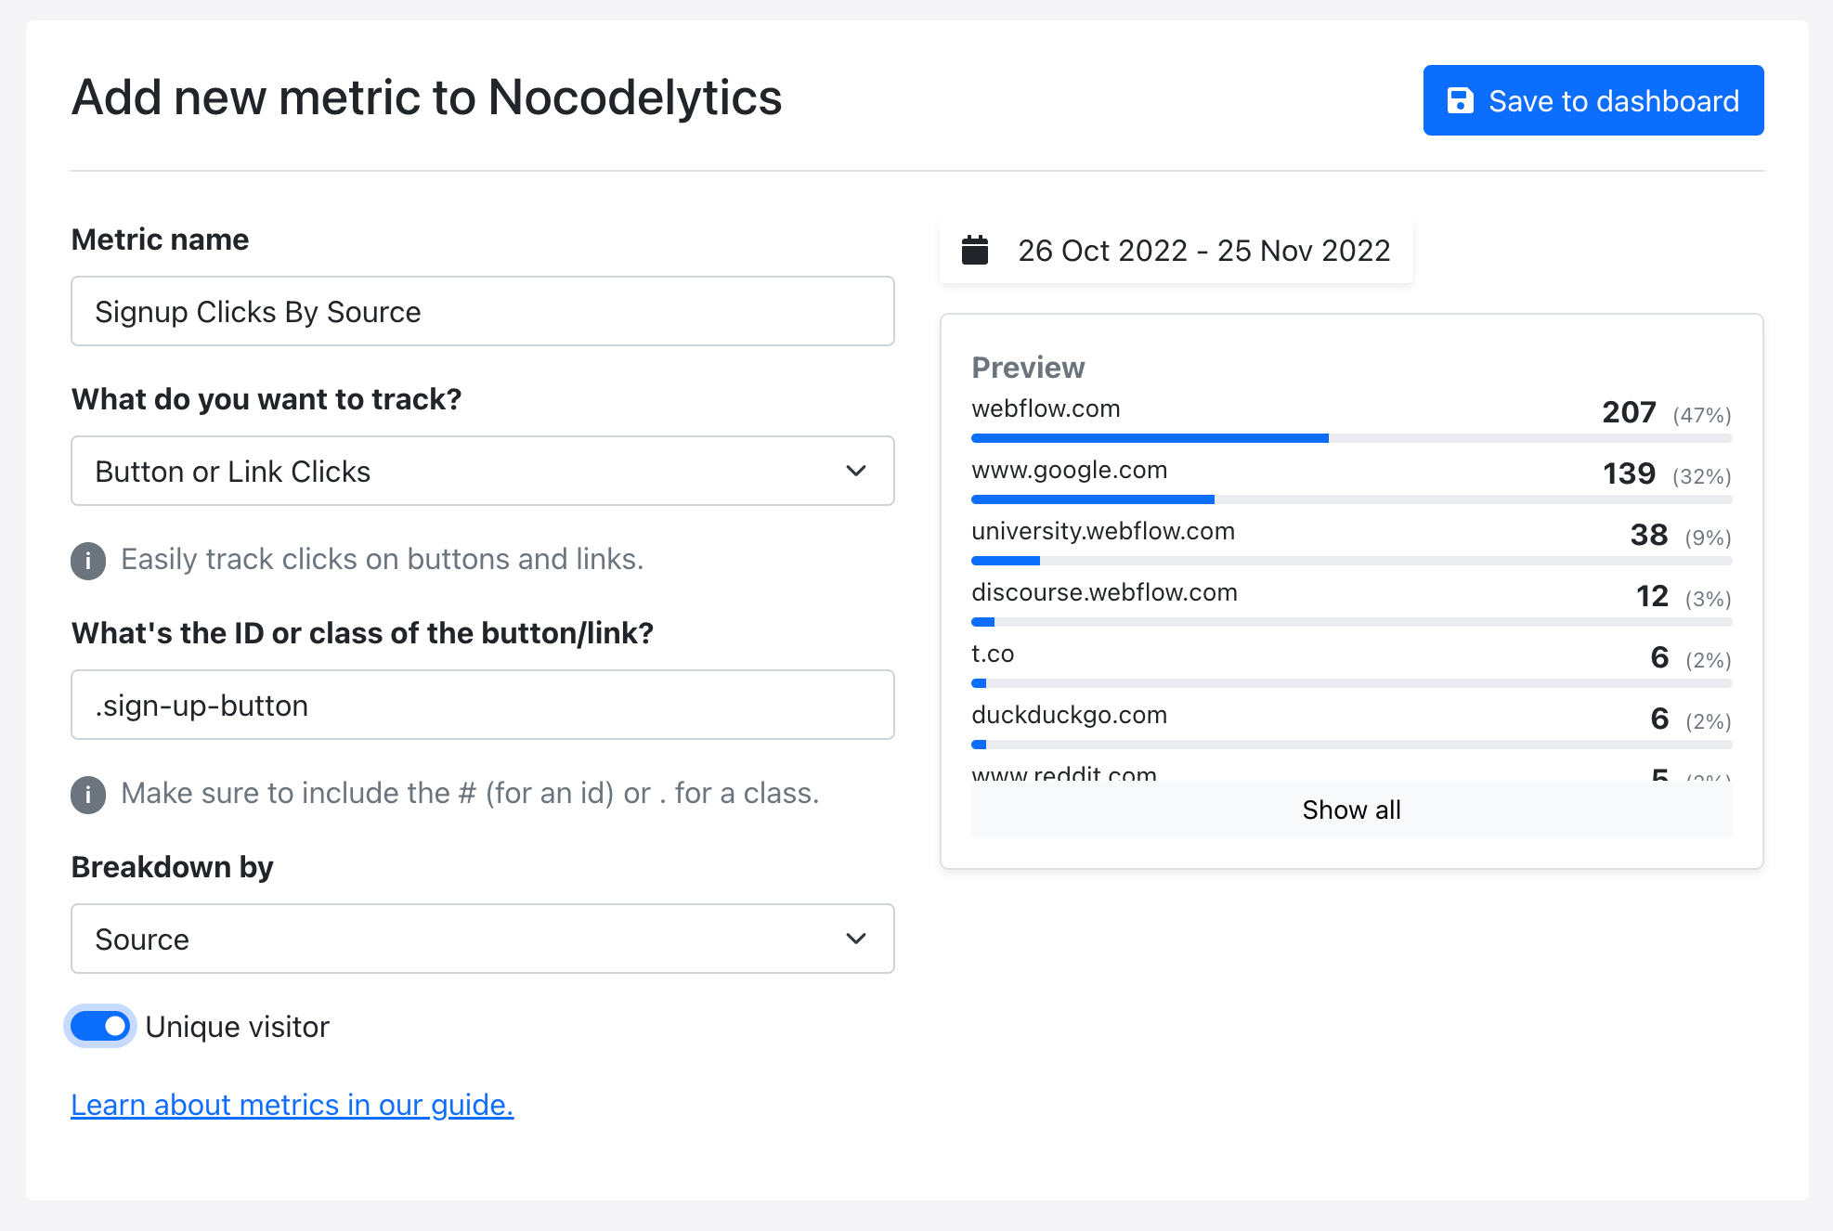Expand the Breakdown by Source dropdown
Viewport: 1833px width, 1231px height.
482,939
